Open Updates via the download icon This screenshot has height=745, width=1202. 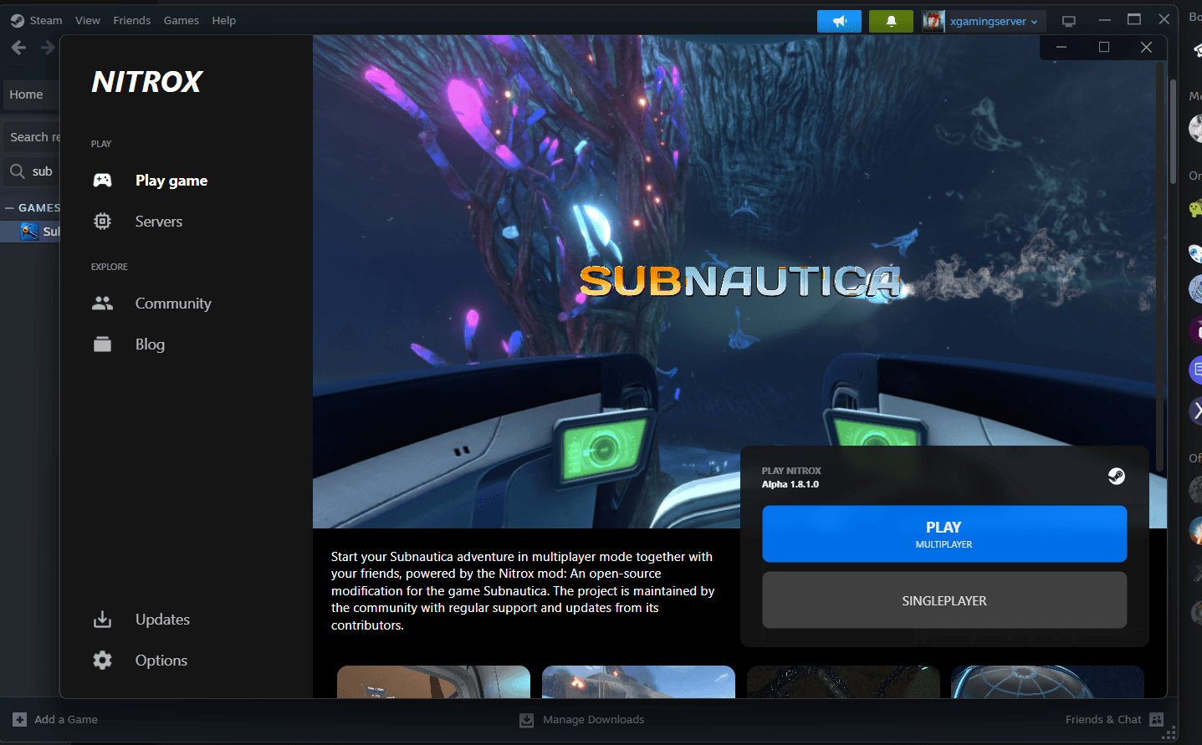102,620
